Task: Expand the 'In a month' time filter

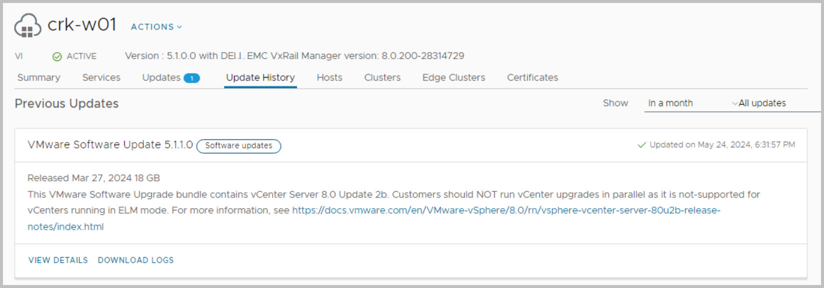Action: [x=692, y=103]
